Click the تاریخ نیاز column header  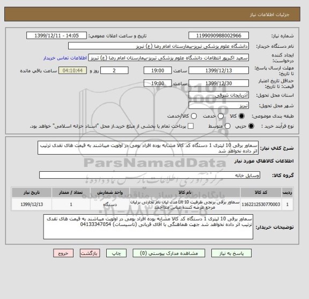[32, 193]
